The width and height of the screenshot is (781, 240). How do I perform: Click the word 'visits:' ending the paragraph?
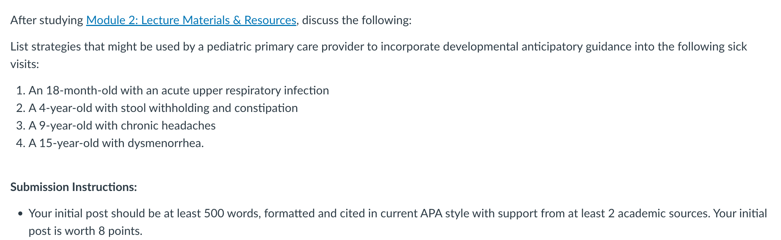click(x=24, y=64)
